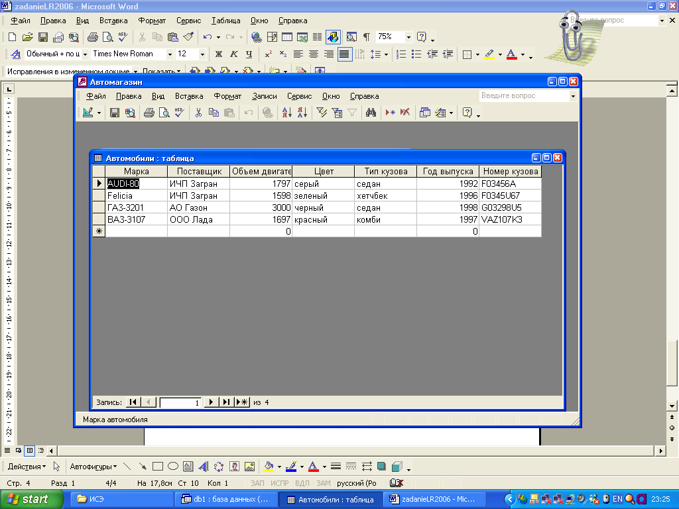Click Rectangle shape tool in drawing toolbar

pos(158,467)
